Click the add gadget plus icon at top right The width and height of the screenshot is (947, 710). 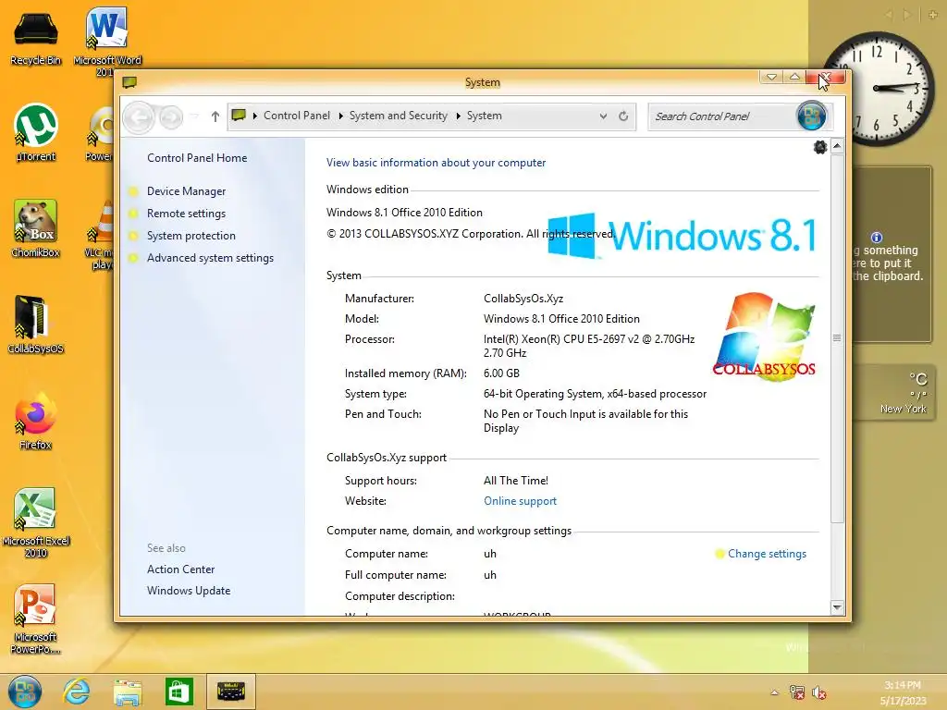point(932,15)
